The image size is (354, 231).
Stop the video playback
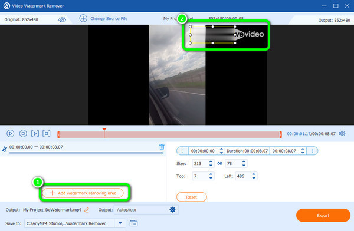click(23, 134)
